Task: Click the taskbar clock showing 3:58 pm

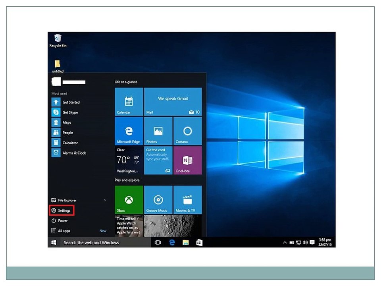Action: [325, 242]
